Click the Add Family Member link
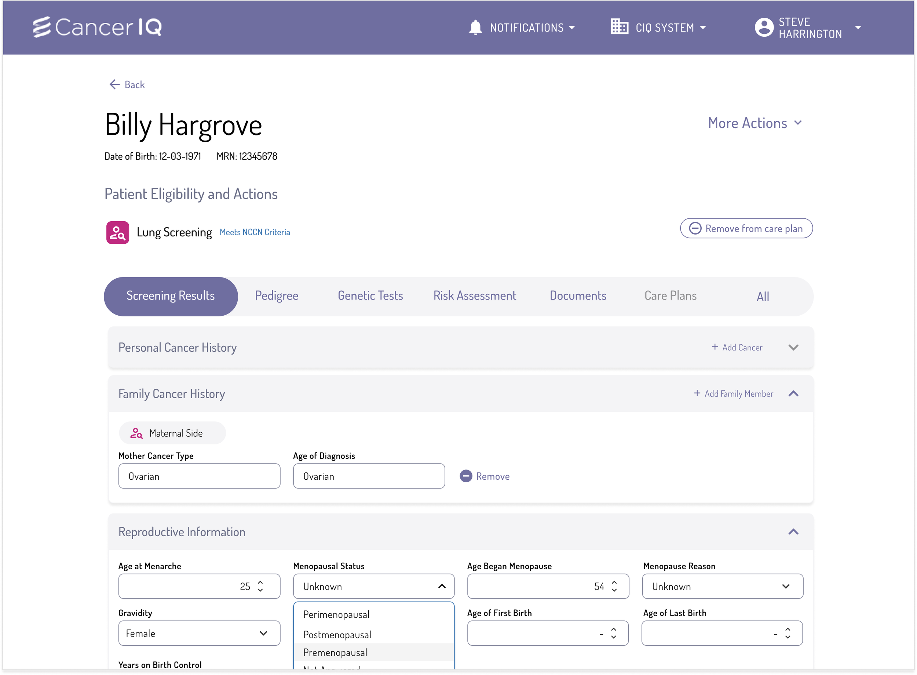Viewport: 917px width, 675px height. pyautogui.click(x=733, y=393)
